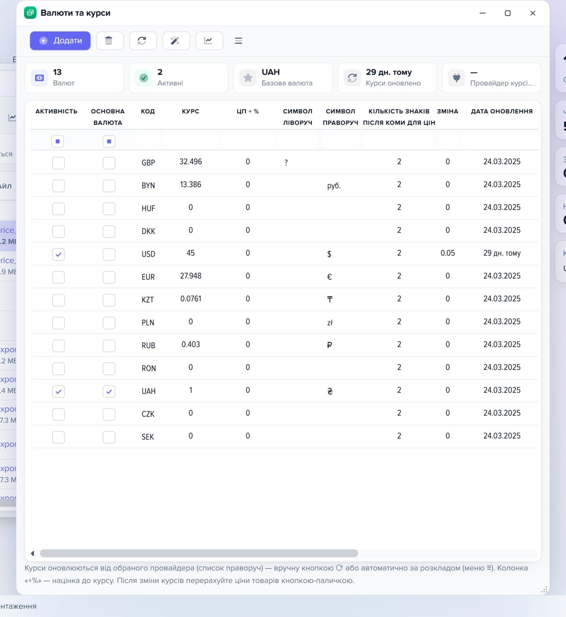Click the RUB rate value 0.403
The image size is (566, 617).
pyautogui.click(x=191, y=344)
